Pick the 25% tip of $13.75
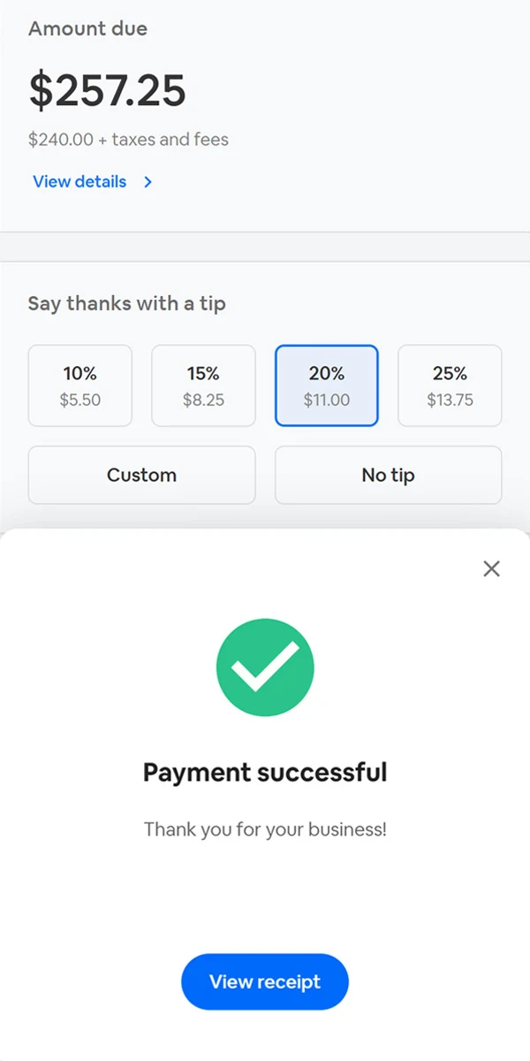 (450, 385)
